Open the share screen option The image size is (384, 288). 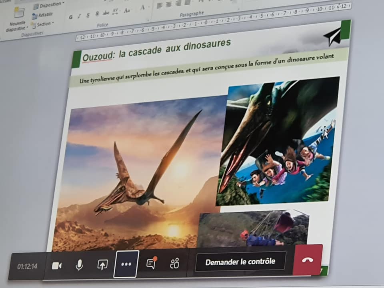[102, 265]
